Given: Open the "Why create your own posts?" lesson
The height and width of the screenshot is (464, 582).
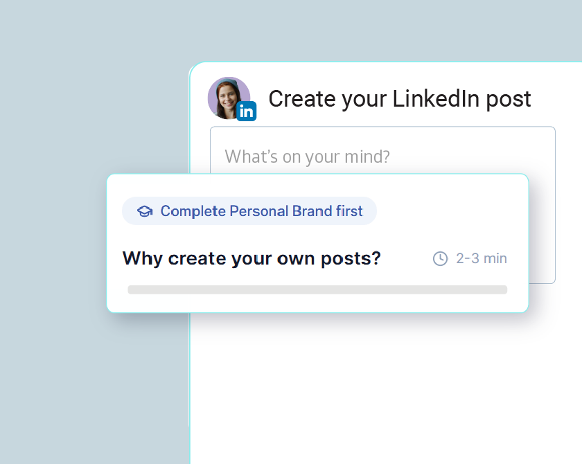Looking at the screenshot, I should (252, 258).
